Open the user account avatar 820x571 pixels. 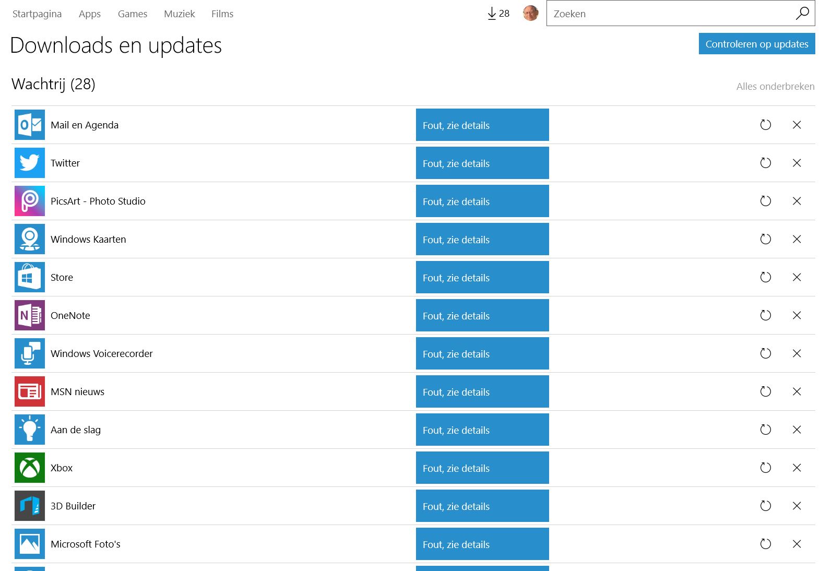pos(530,13)
